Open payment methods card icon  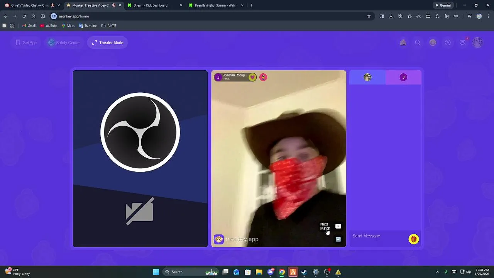428,16
